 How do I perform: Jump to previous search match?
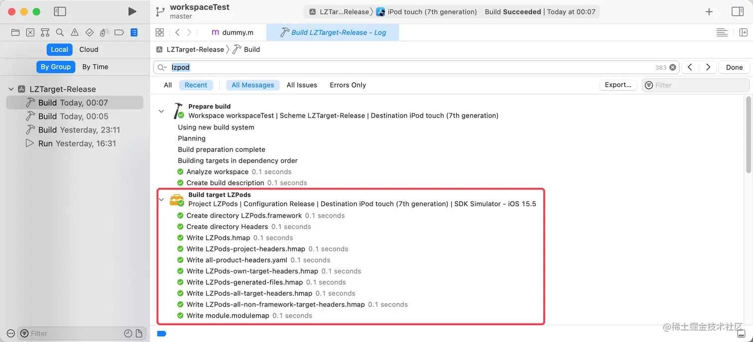(690, 67)
